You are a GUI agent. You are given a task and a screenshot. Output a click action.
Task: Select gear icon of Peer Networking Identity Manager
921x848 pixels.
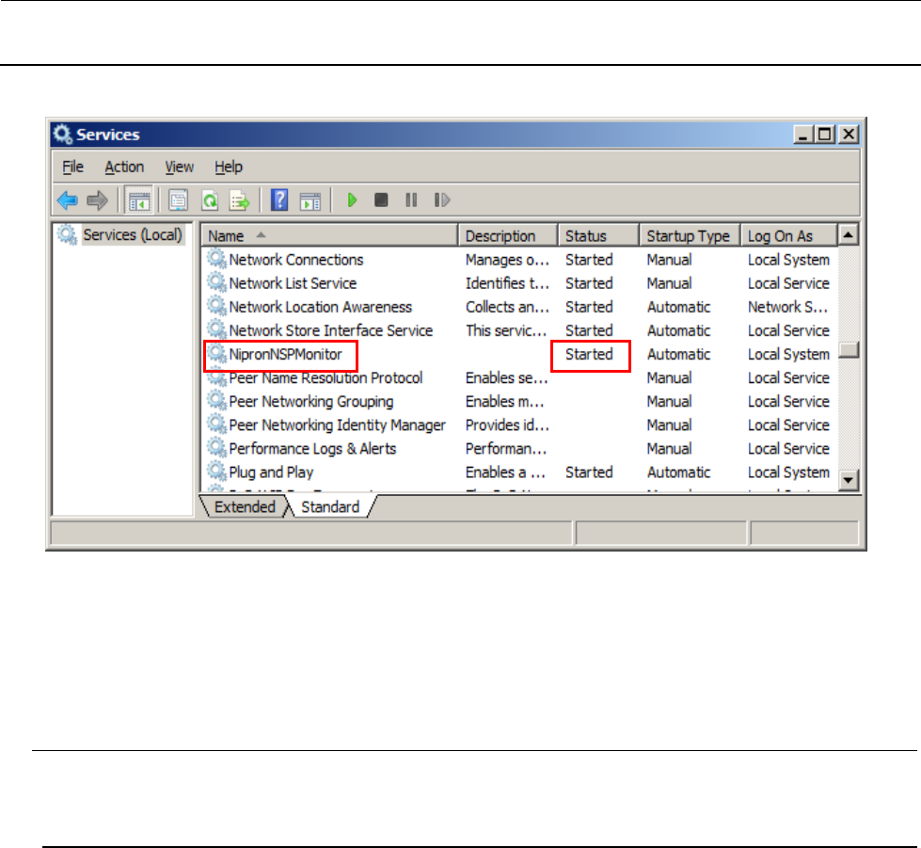216,424
